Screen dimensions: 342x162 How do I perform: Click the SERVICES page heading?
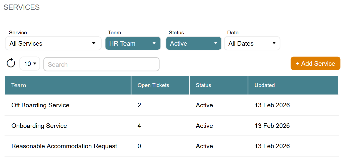(22, 7)
